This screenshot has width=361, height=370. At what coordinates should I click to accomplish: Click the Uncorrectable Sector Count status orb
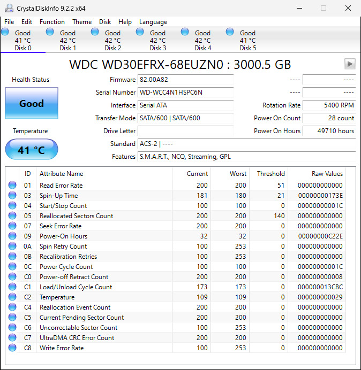(12, 327)
